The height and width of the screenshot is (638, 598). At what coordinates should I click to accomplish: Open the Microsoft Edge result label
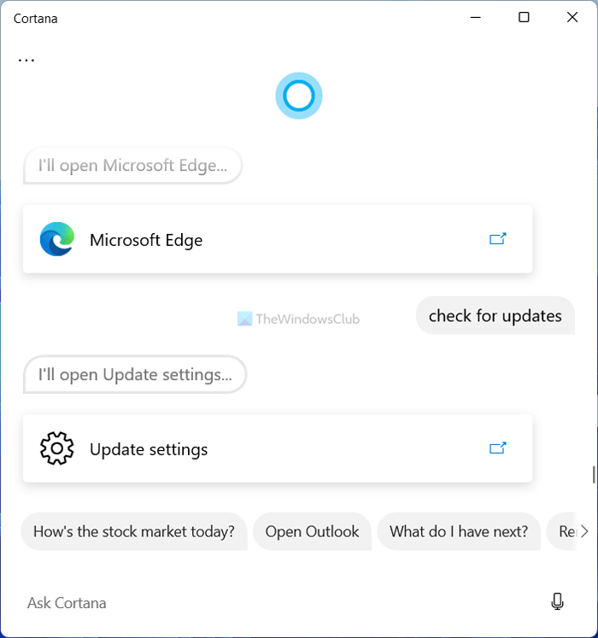click(x=146, y=240)
